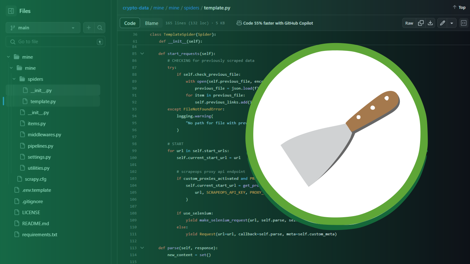Click the file icon beside LICENSE
Image resolution: width=470 pixels, height=264 pixels.
point(17,212)
